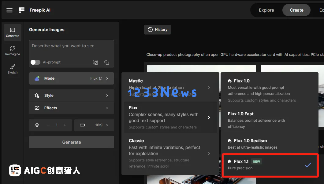Screen dimensions: 324x184
Task: Click the Style star icon
Action: [x=37, y=96]
